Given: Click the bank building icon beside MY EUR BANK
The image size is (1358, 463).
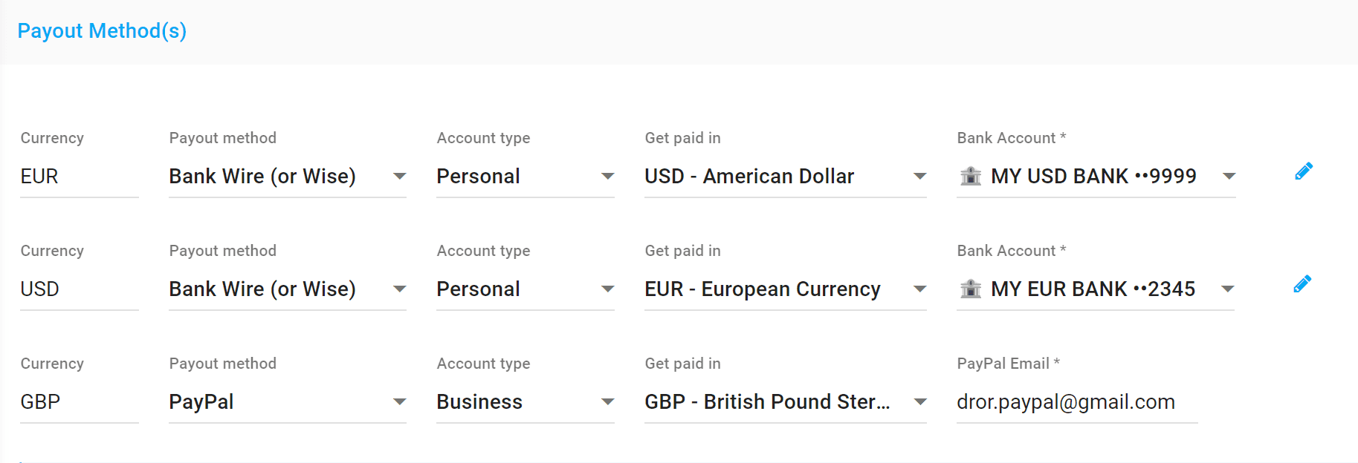Looking at the screenshot, I should coord(971,289).
